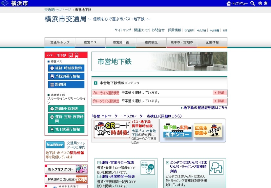Open the 地下鉄の広告は㈱キンコー banner
The height and width of the screenshot is (188, 271).
177,131
